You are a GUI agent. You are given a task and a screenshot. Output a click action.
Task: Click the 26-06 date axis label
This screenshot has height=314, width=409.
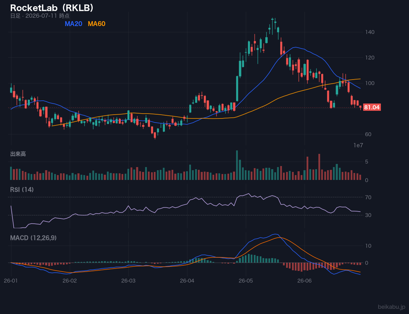click(x=304, y=281)
